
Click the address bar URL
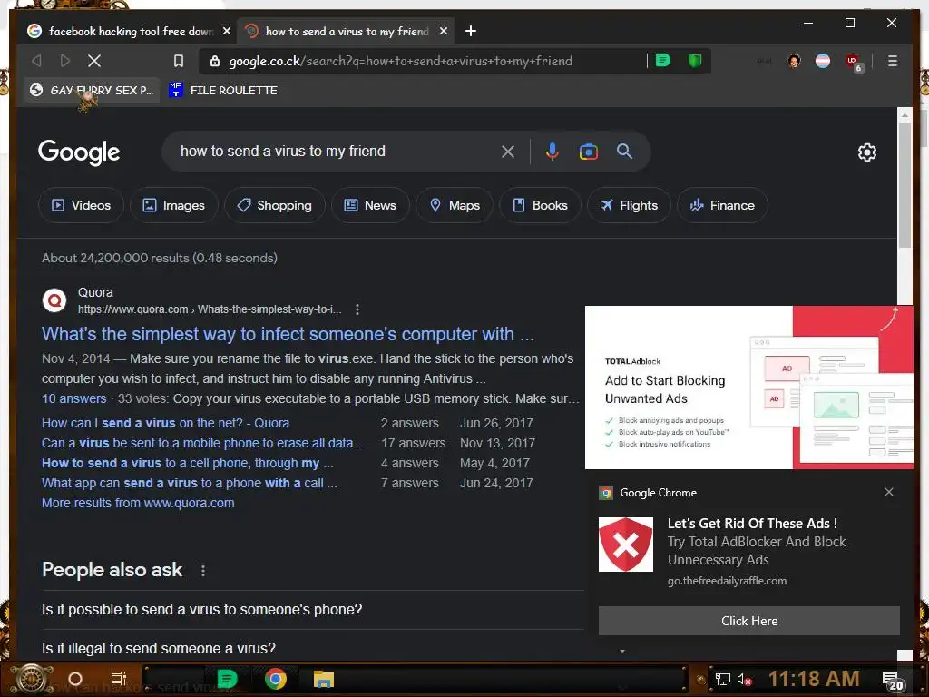400,61
